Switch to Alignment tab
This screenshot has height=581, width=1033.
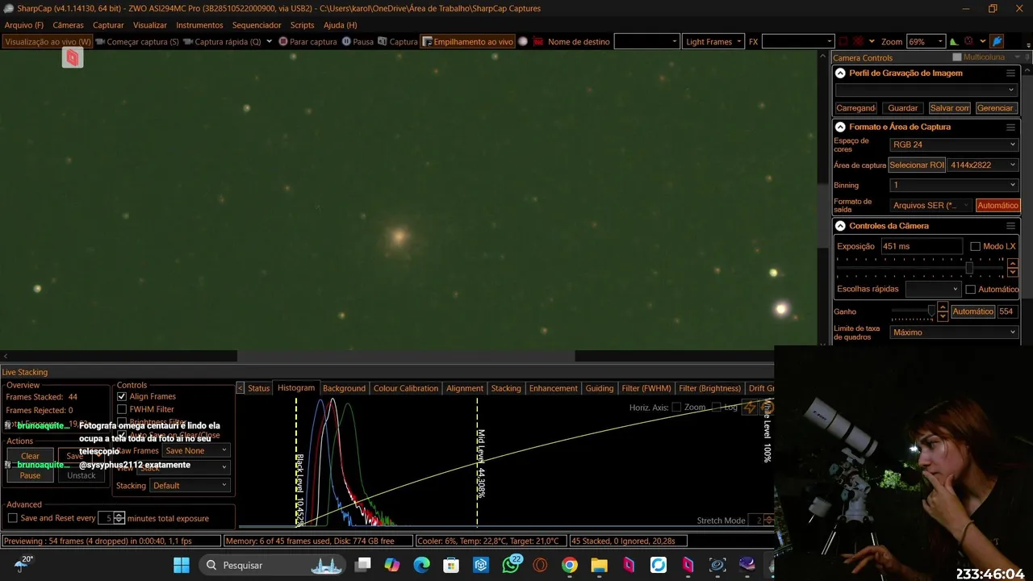pyautogui.click(x=465, y=388)
